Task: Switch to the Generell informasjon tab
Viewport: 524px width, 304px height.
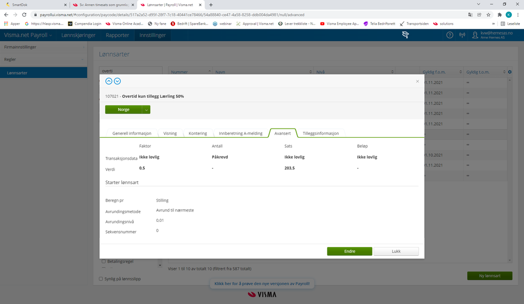Action: [132, 133]
